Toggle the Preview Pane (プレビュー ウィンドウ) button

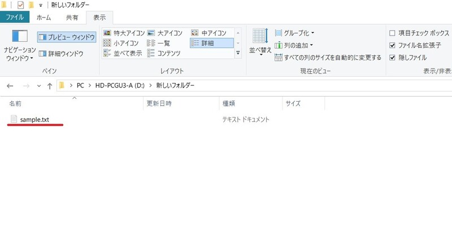pyautogui.click(x=67, y=37)
